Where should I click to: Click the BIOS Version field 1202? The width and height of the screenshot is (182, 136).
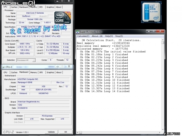coord(43,105)
